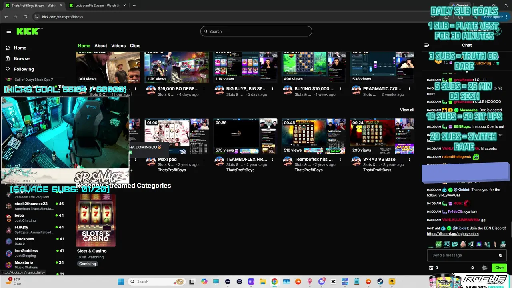Open Mexsterio channel in the sidebar
512x288 pixels.
[34, 264]
